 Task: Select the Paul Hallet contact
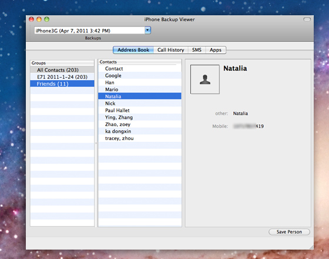point(140,110)
